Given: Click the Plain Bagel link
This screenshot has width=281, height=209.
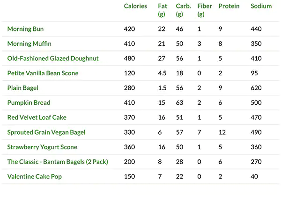Looking at the screenshot, I should click(23, 88).
